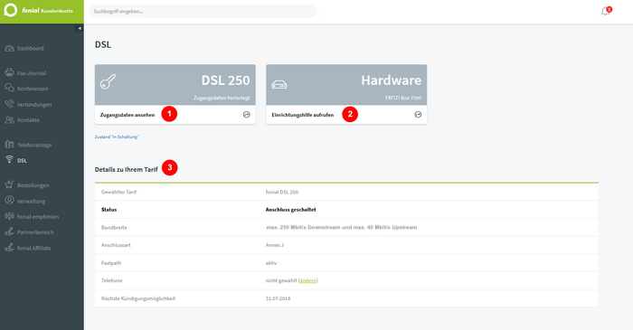The image size is (633, 330).
Task: Click the 'fonial DSL 250' tariff value
Action: [282, 192]
